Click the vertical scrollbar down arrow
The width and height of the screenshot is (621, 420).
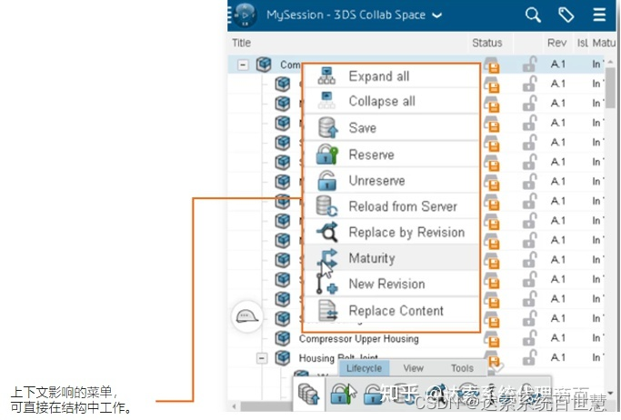[610, 393]
